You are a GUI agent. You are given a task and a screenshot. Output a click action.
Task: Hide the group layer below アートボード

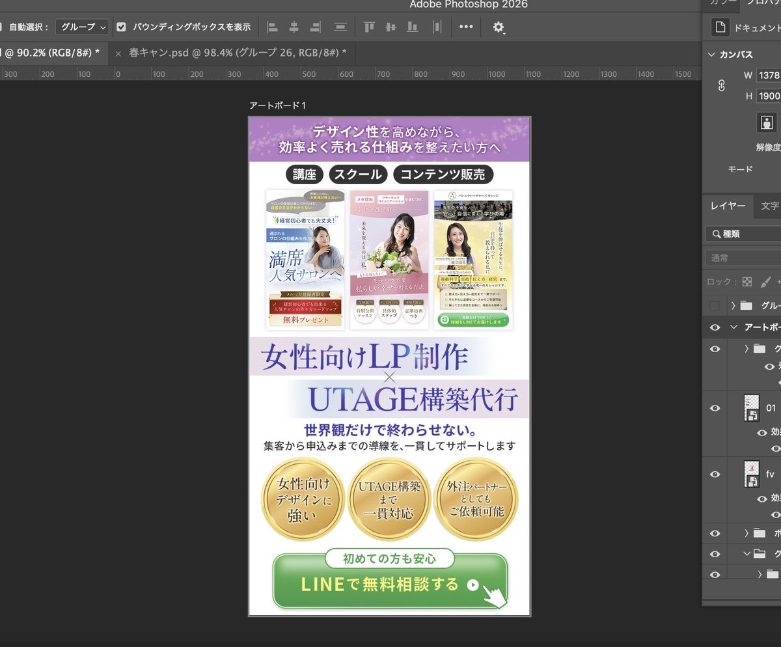[715, 349]
